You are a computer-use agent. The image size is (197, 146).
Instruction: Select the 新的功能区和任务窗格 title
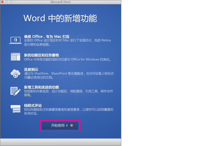point(41,55)
